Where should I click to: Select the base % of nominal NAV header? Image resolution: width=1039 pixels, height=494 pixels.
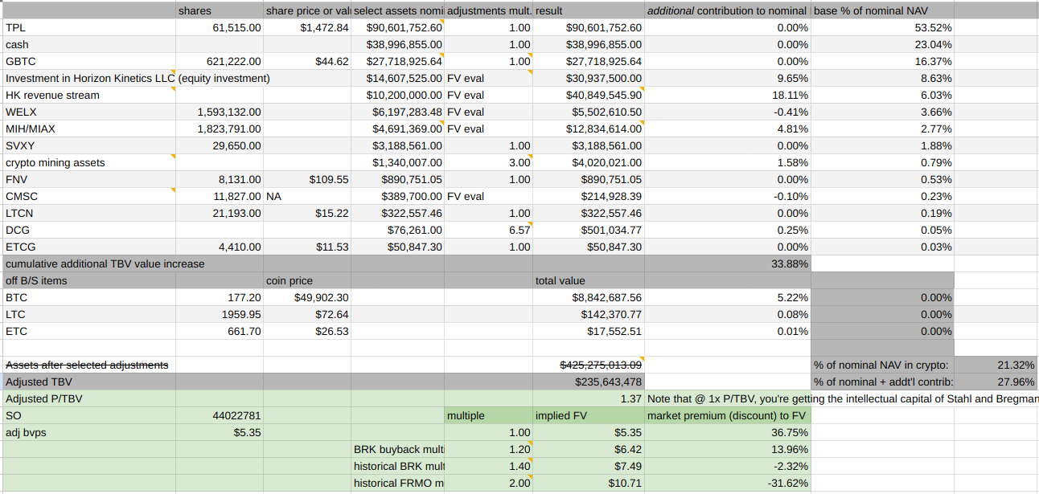pos(882,10)
